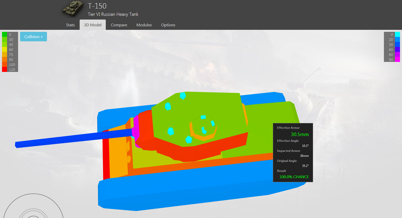This screenshot has height=218, width=402.
Task: Switch to the Compare tab
Action: tap(119, 25)
